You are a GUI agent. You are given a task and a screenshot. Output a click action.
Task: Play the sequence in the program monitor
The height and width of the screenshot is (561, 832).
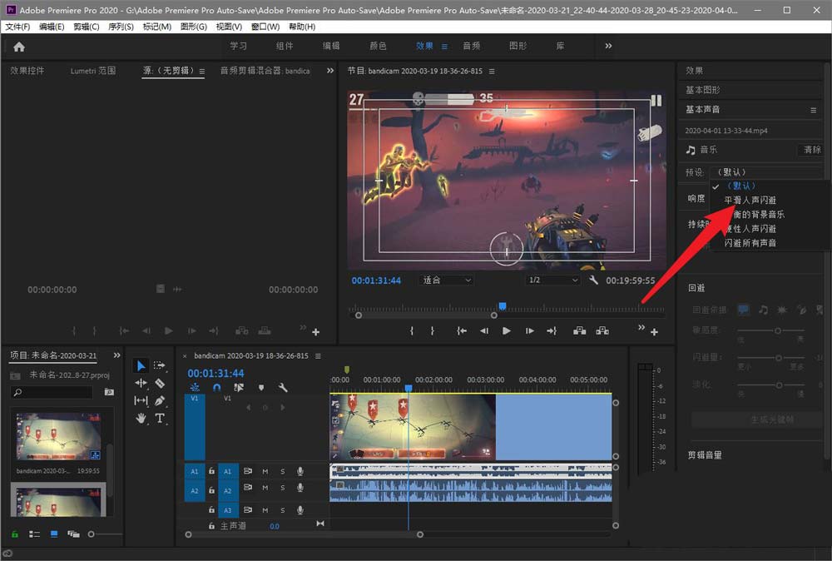coord(506,330)
